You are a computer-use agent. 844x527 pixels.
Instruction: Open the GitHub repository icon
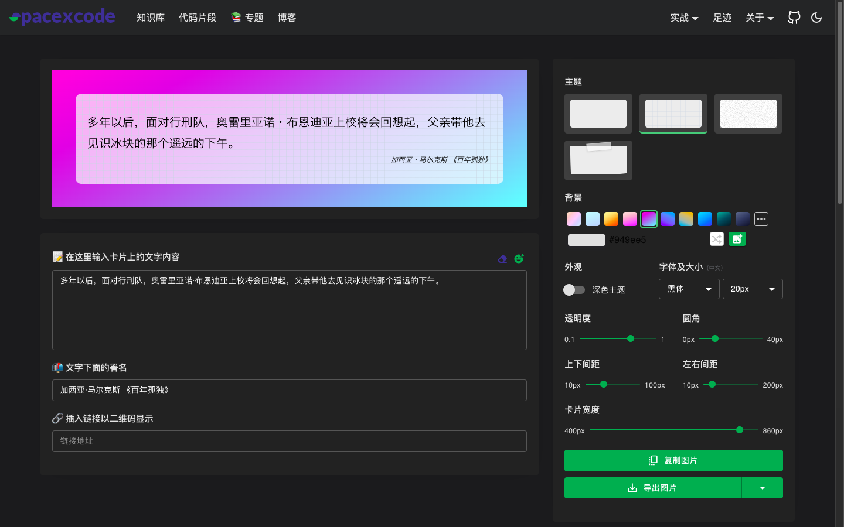(x=794, y=18)
